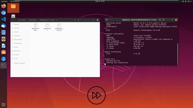Click 'Processor Information' heading in Terminal

click(114, 34)
